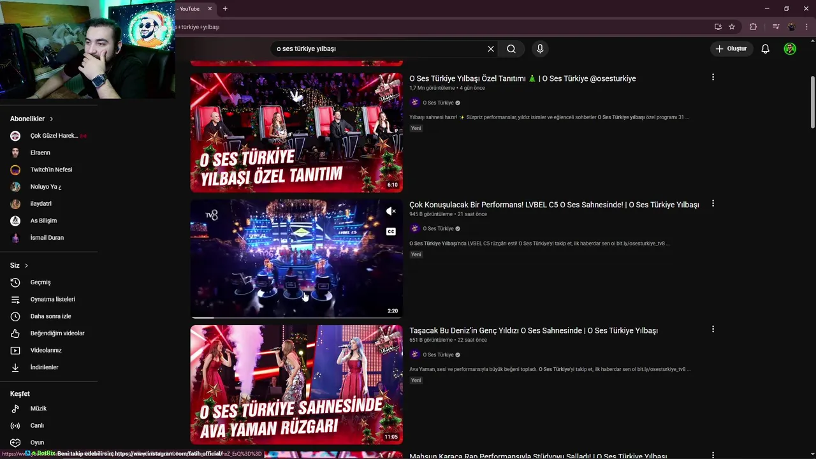Open options for Yılbaşı Özel Tanıtımı video
The height and width of the screenshot is (459, 816).
tap(713, 77)
